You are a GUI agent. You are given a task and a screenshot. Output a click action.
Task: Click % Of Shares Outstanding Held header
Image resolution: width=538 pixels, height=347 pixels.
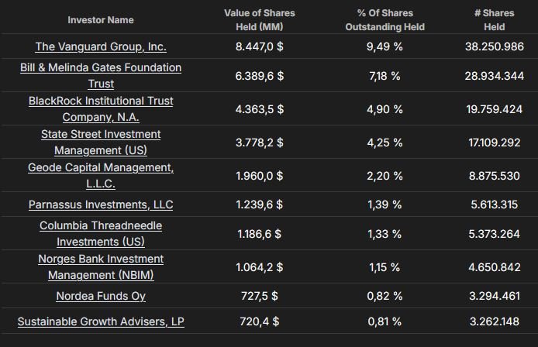385,20
